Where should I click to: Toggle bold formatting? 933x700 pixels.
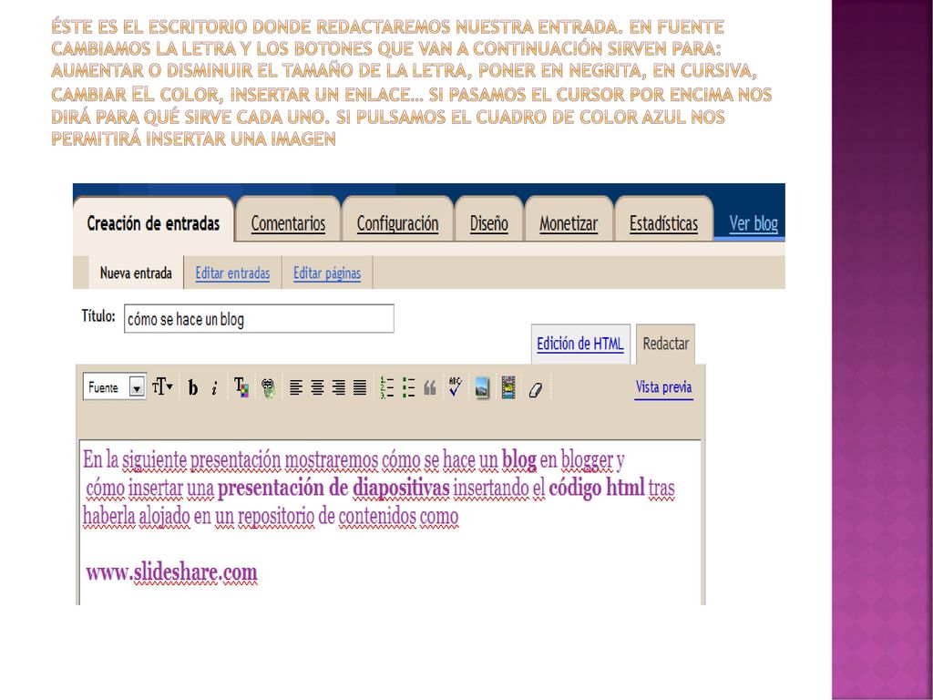[x=193, y=388]
